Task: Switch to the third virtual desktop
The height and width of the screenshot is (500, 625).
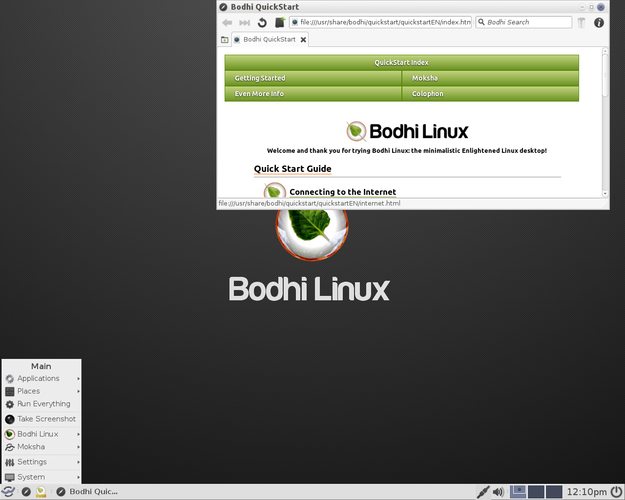Action: click(x=554, y=492)
